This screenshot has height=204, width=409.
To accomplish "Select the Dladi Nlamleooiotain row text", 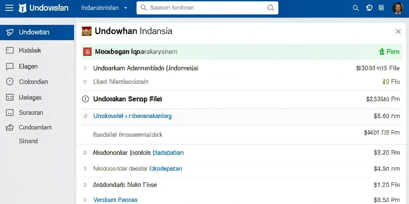I will (x=121, y=82).
